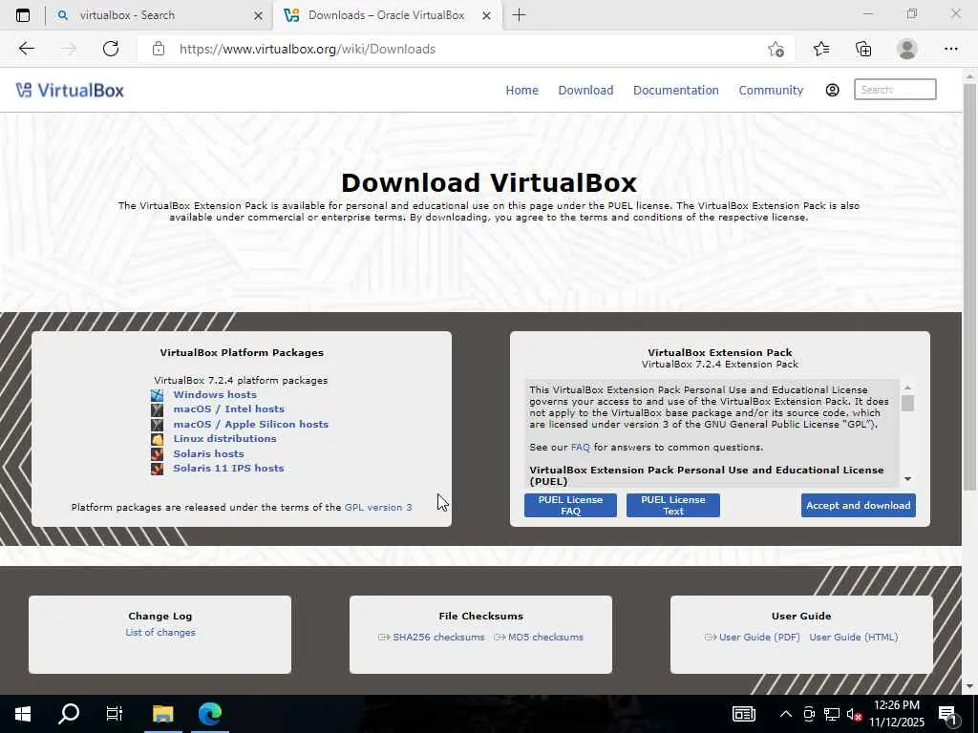The width and height of the screenshot is (978, 733).
Task: Click the PUEL License FAQ button
Action: 570,506
